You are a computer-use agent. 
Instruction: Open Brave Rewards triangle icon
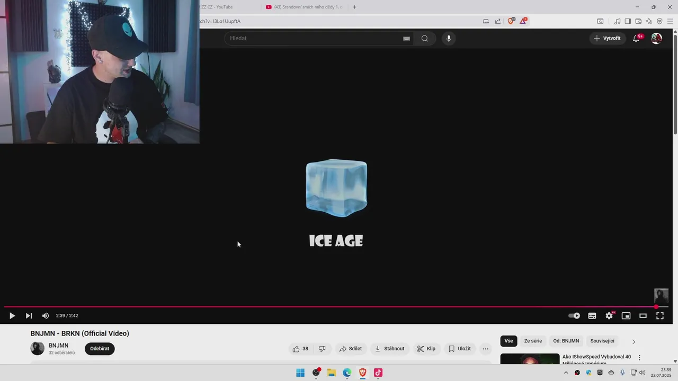click(523, 21)
